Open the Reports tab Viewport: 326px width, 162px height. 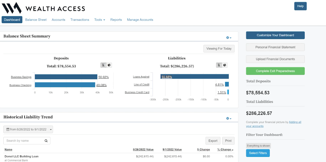pos(116,20)
